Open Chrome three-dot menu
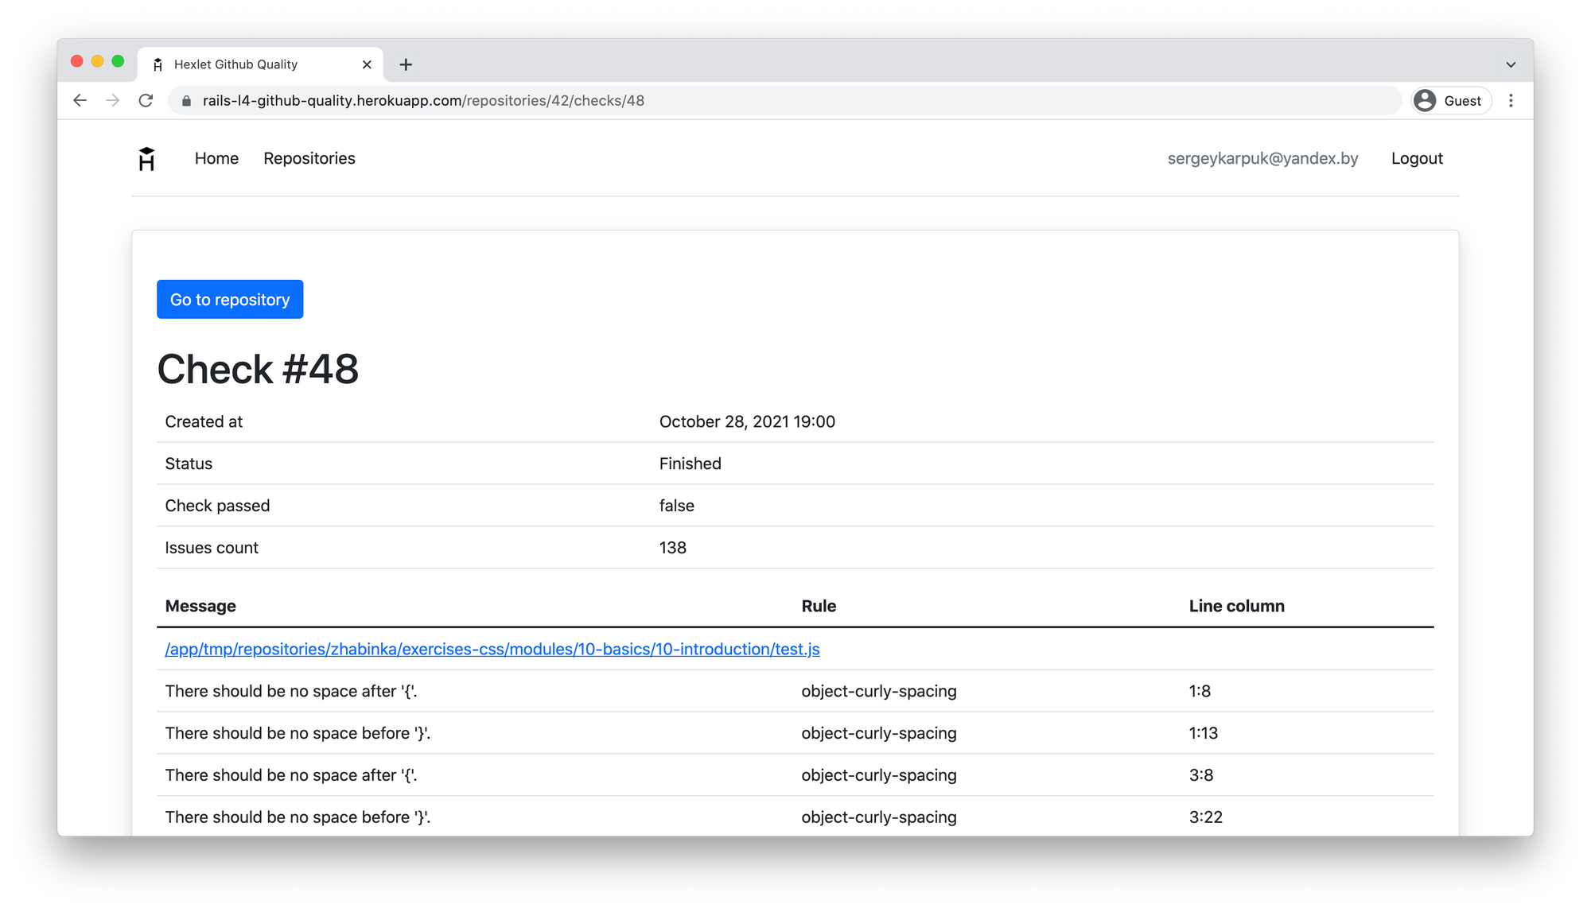 [x=1511, y=101]
